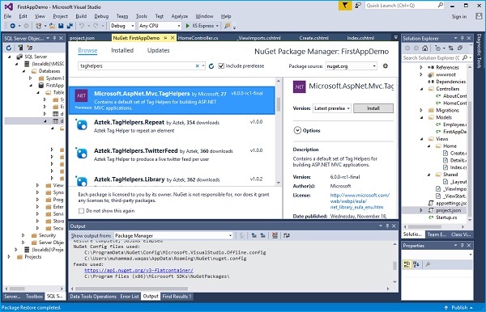The height and width of the screenshot is (312, 486).
Task: Pin the NuGet: FirstAppDemo tab
Action: tap(165, 38)
